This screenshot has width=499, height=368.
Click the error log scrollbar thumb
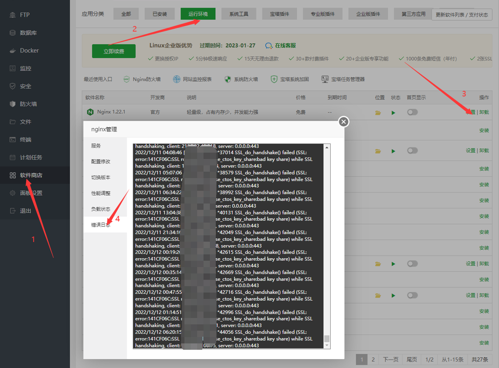(327, 338)
